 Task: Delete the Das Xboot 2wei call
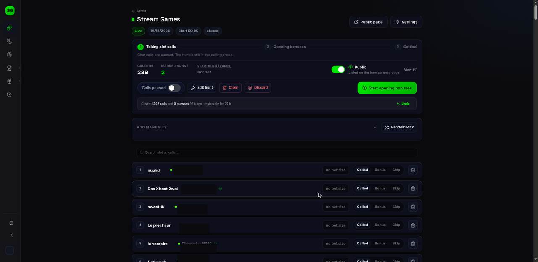[413, 189]
